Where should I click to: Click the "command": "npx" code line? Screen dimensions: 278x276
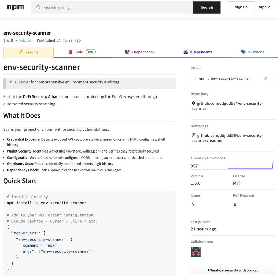[39, 245]
